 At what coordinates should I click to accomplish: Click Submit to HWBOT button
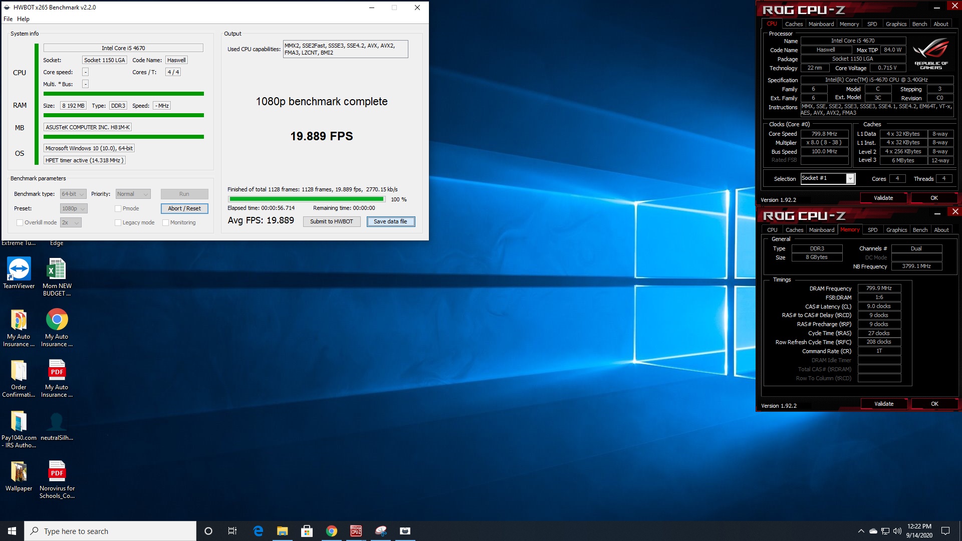pos(331,221)
